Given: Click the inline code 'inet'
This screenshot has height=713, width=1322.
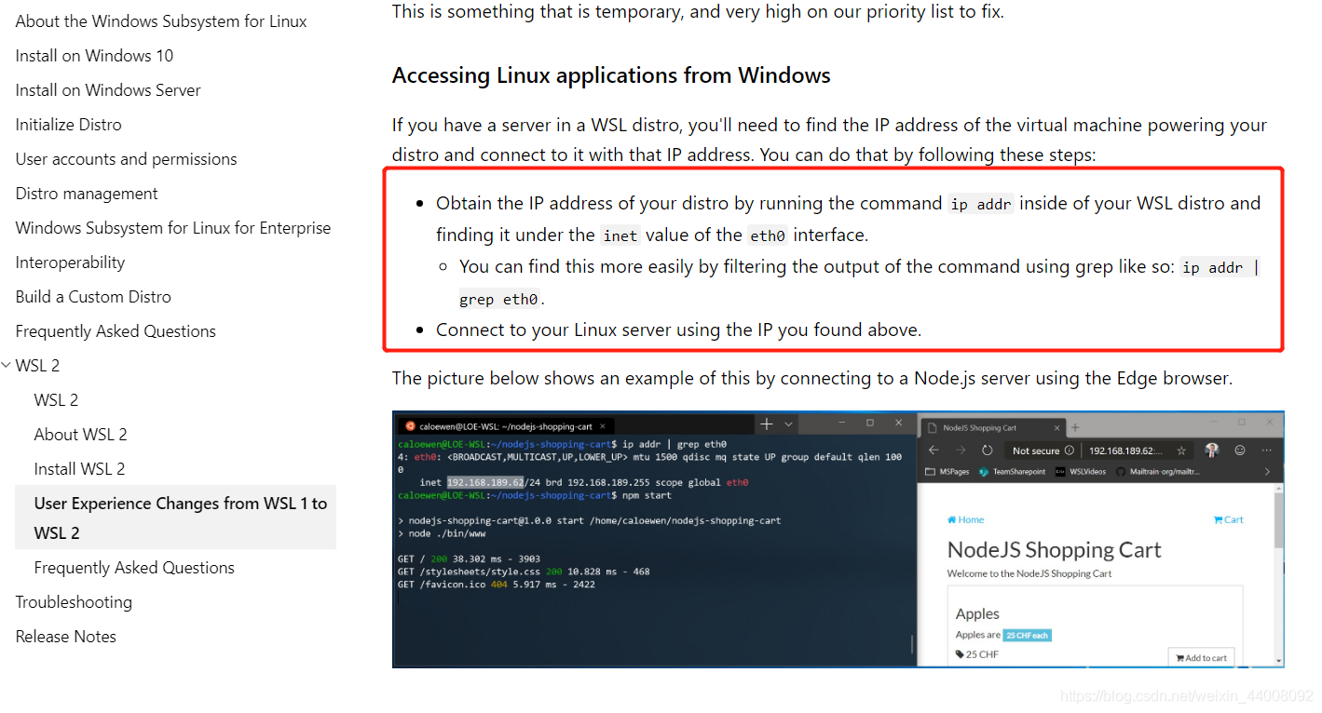Looking at the screenshot, I should coord(620,235).
